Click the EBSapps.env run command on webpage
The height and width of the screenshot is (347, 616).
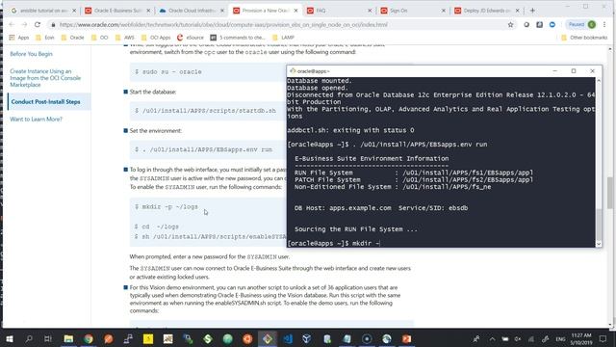pyautogui.click(x=203, y=149)
